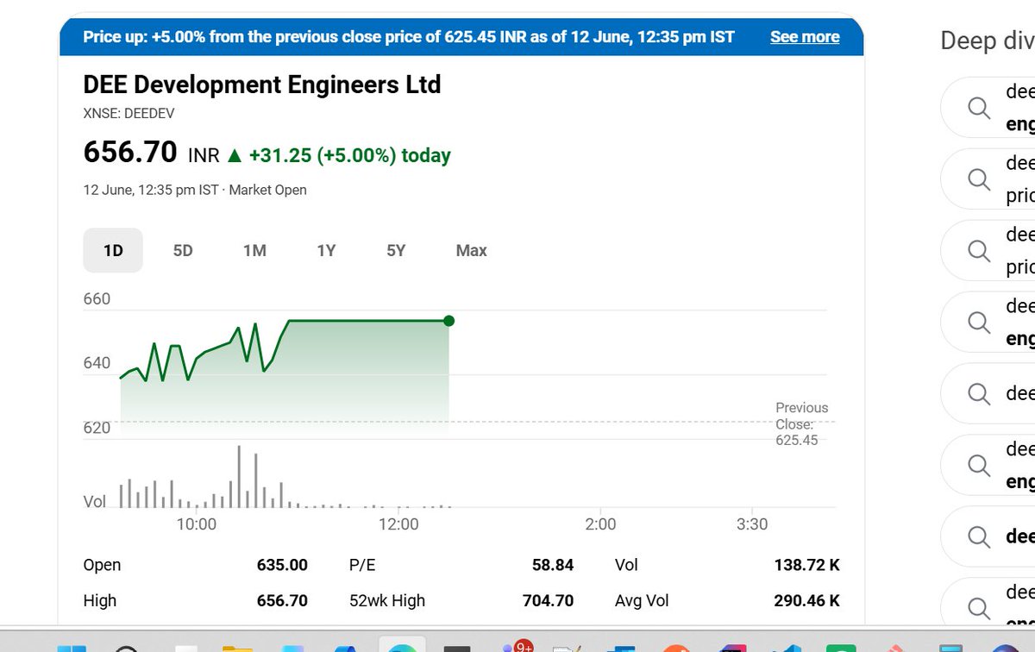Open the Windows Start button on taskbar

[x=72, y=649]
